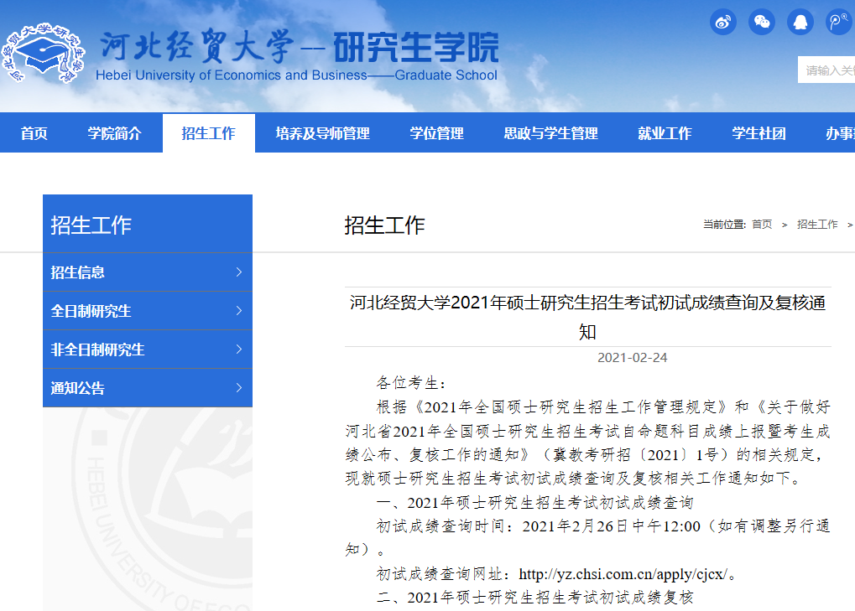Select the 招生工作 navigation tab

(208, 133)
